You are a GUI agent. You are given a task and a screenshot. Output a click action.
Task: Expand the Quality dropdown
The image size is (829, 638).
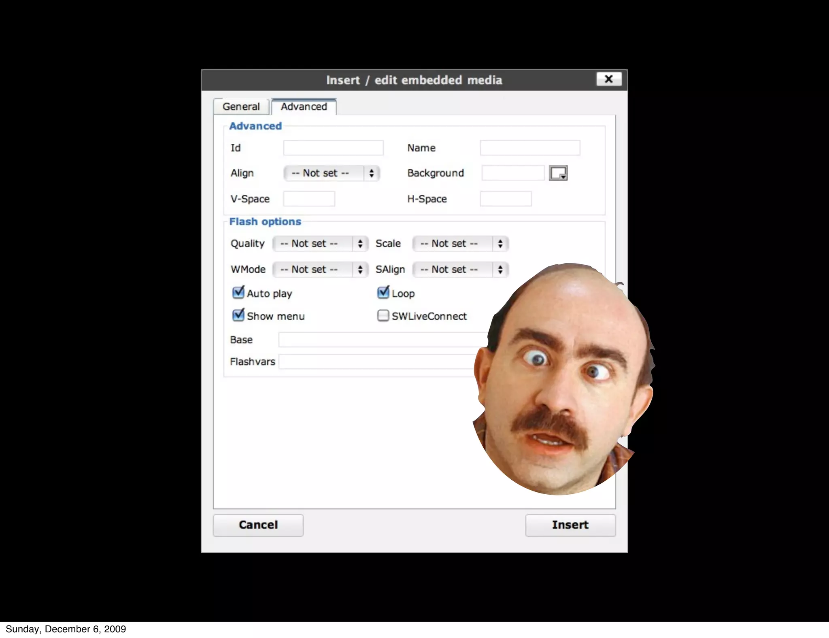[320, 244]
